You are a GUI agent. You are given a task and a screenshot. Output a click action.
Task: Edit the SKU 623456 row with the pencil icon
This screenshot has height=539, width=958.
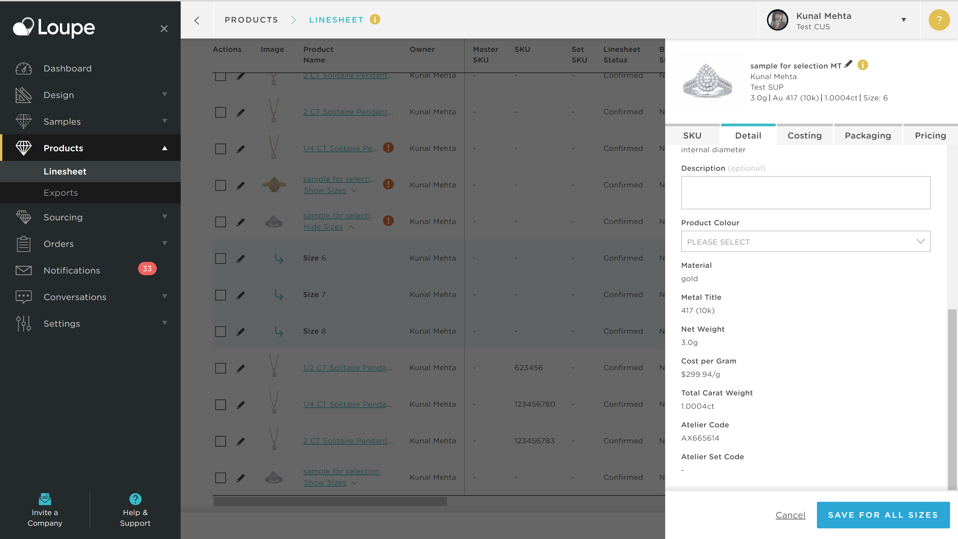click(x=241, y=368)
